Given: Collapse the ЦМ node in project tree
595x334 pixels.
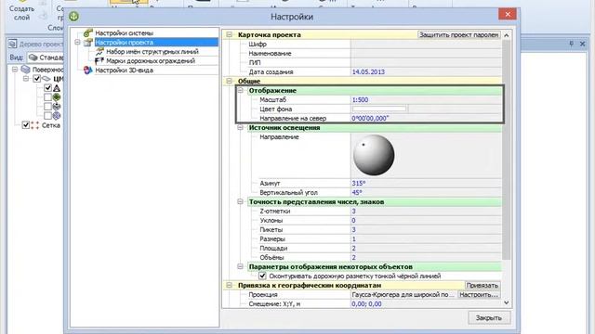Looking at the screenshot, I should [x=26, y=79].
